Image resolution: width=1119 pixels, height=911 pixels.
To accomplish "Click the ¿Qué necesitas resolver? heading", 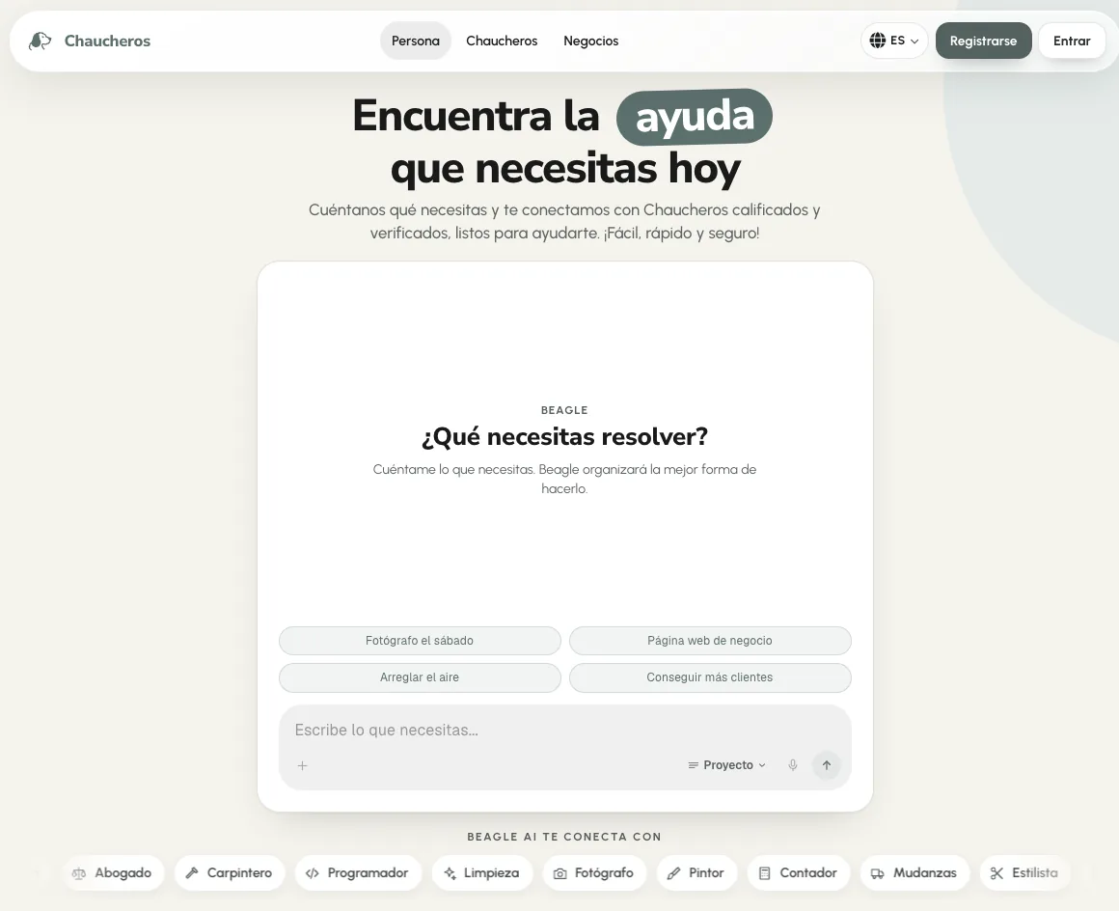I will click(564, 436).
